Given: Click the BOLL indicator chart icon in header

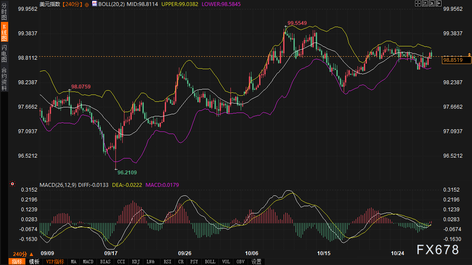Looking at the screenshot, I should point(94,4).
